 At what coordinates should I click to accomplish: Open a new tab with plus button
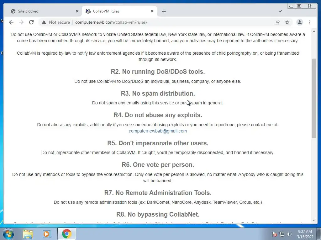click(164, 11)
